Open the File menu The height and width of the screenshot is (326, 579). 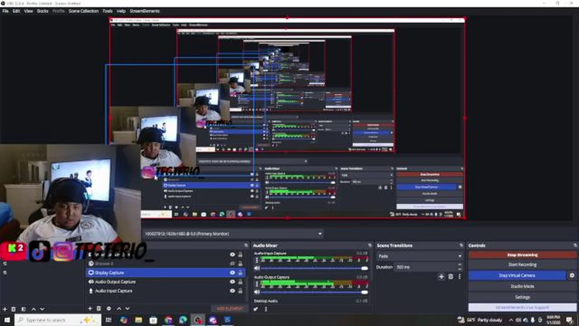click(x=5, y=11)
